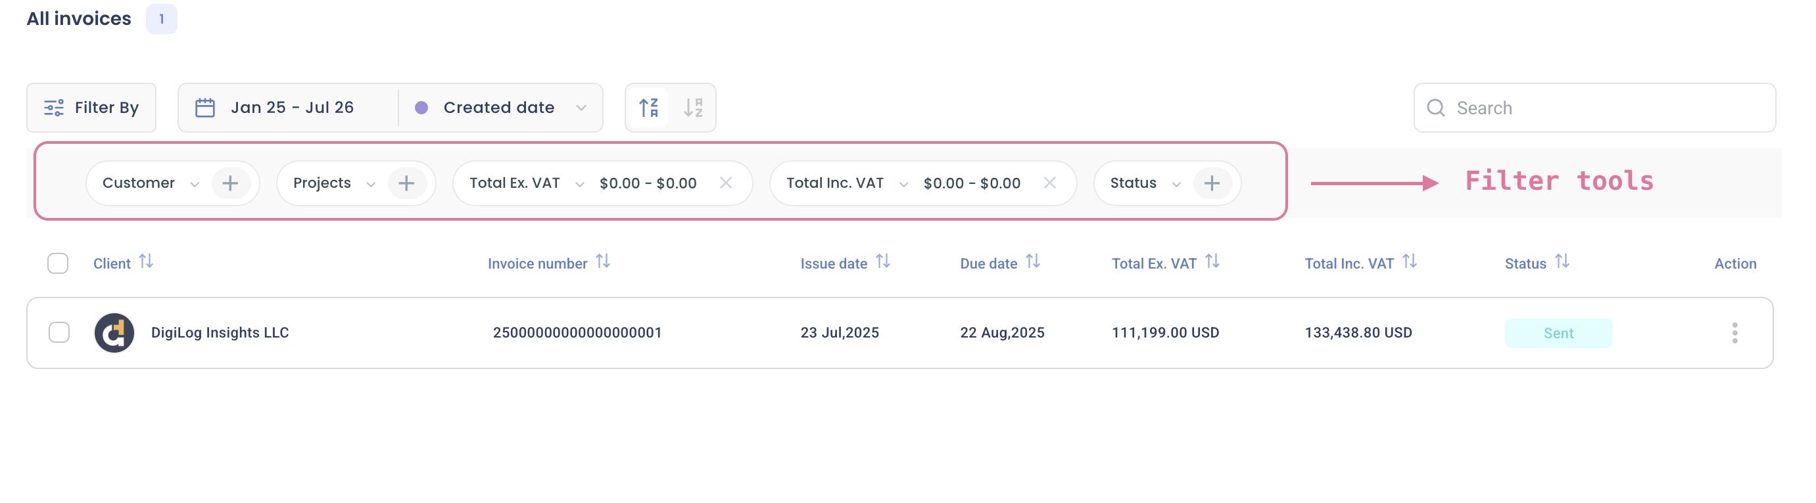1816x503 pixels.
Task: Open the Total Ex. VAT filter dropdown
Action: (x=579, y=184)
